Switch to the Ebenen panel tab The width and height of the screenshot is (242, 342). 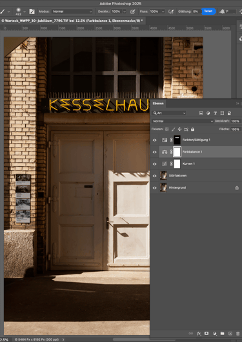coord(158,104)
